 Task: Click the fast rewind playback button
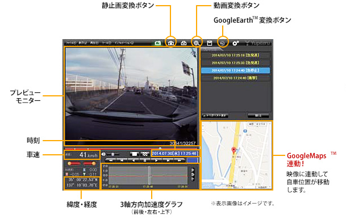pyautogui.click(x=110, y=160)
